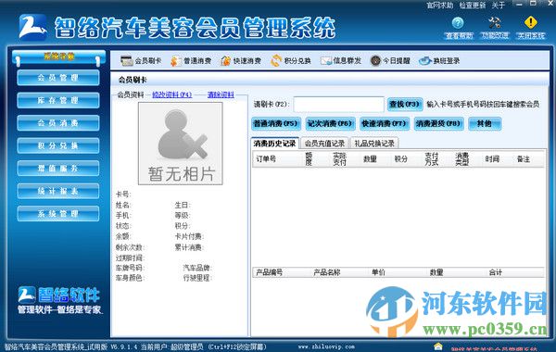Click the www.zhiluovip.com status bar text

click(326, 346)
